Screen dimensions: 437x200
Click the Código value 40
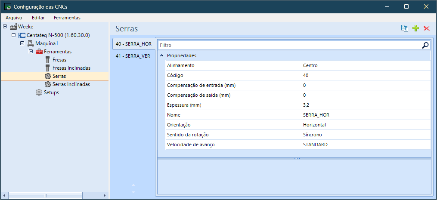(x=366, y=76)
